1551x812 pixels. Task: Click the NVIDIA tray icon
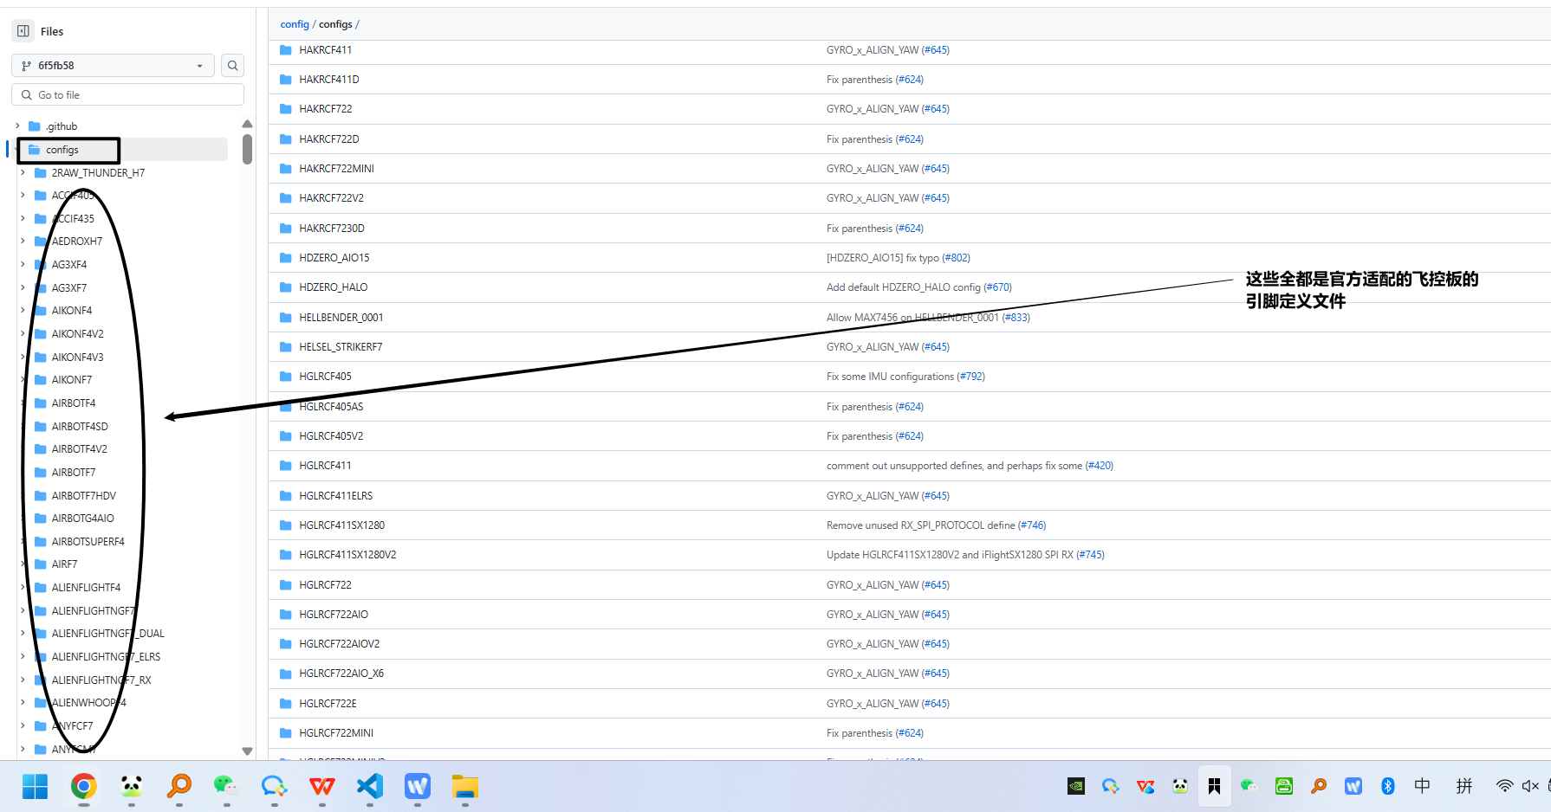click(1076, 786)
